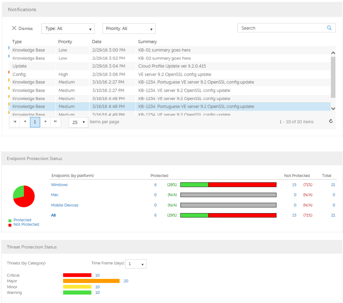Sort notifications by Date column header
343x303 pixels.
point(97,42)
